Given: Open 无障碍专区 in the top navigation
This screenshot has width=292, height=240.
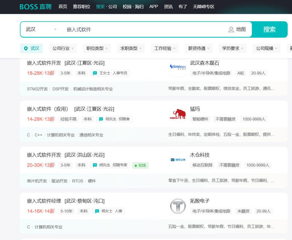Looking at the screenshot, I should click(204, 7).
